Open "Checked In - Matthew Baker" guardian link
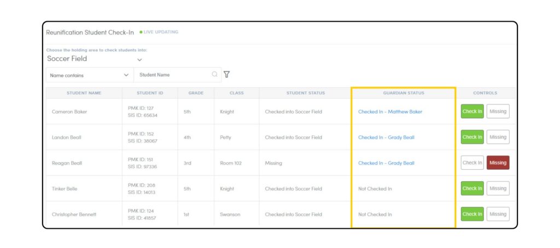The image size is (560, 248). [x=390, y=112]
